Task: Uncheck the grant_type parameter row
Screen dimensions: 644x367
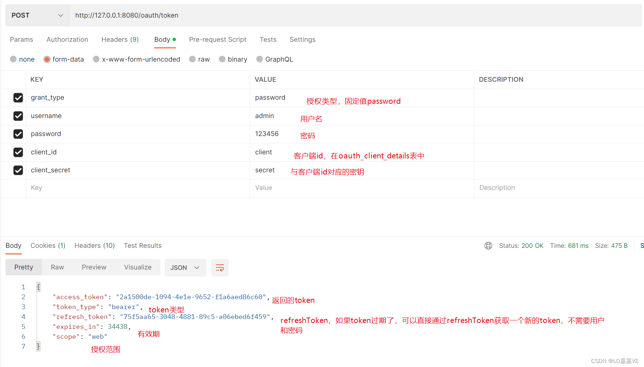Action: pyautogui.click(x=18, y=98)
